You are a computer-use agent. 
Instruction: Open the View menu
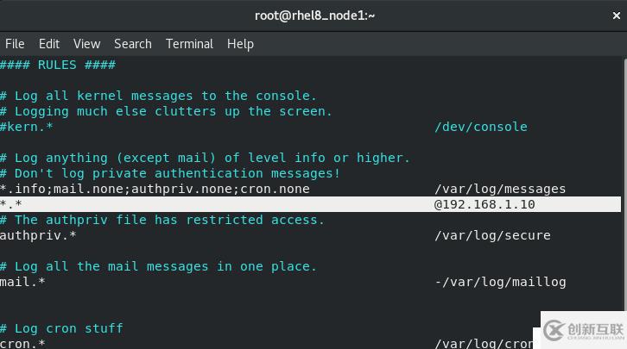[x=86, y=44]
